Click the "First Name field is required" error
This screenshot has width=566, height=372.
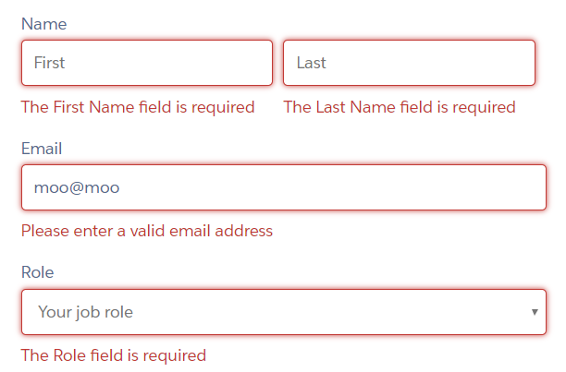pyautogui.click(x=138, y=107)
